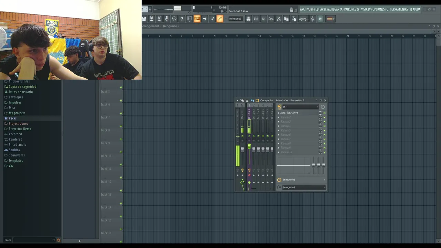Open the (ninguno) pattern selector in toolbar
441x248 pixels.
235,19
